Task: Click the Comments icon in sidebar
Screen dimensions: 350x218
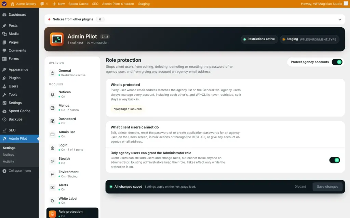Action: coord(4,50)
